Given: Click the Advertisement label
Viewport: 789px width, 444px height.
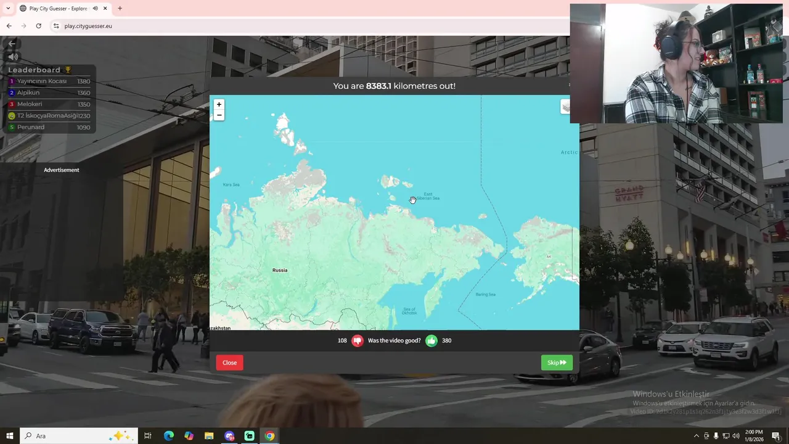Looking at the screenshot, I should [62, 170].
